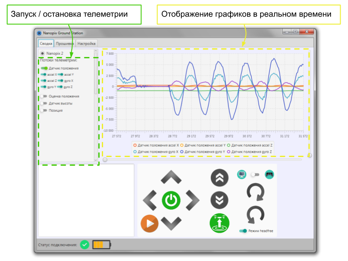This screenshot has width=348, height=261.
Task: Toggle accel Z stream
Action: tap(43, 80)
